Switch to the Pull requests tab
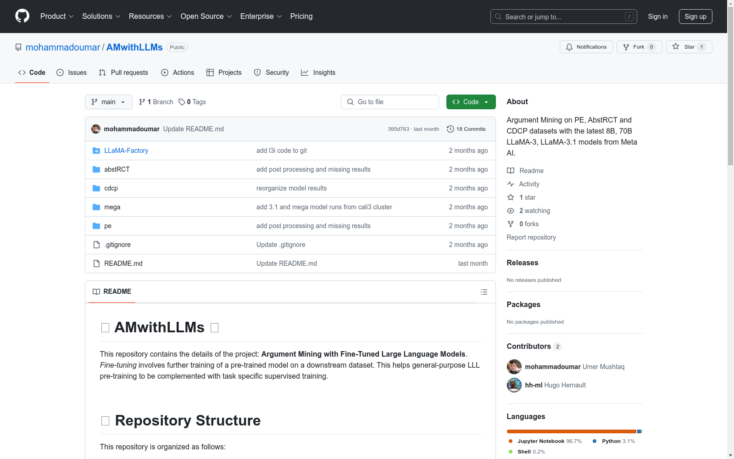 (x=123, y=73)
